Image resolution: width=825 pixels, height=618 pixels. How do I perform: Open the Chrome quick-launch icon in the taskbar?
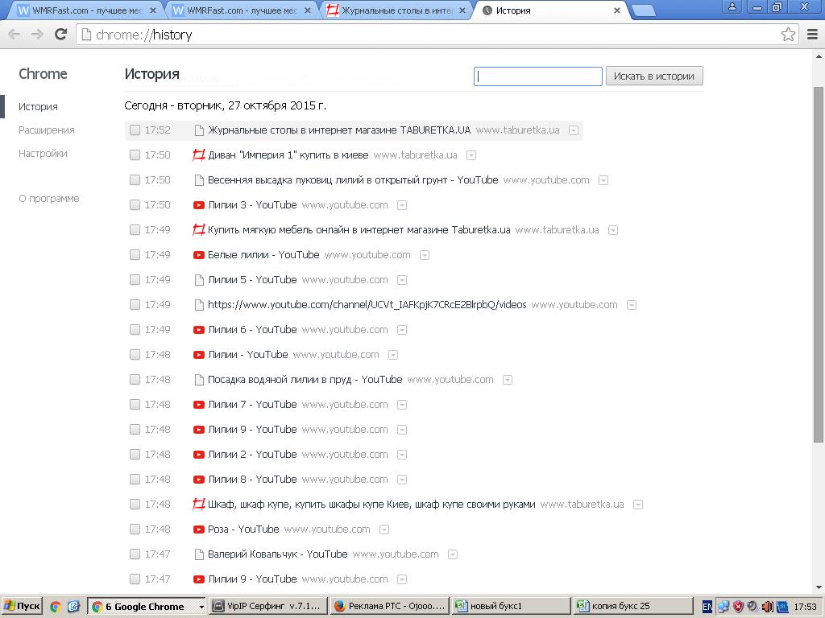(x=56, y=607)
